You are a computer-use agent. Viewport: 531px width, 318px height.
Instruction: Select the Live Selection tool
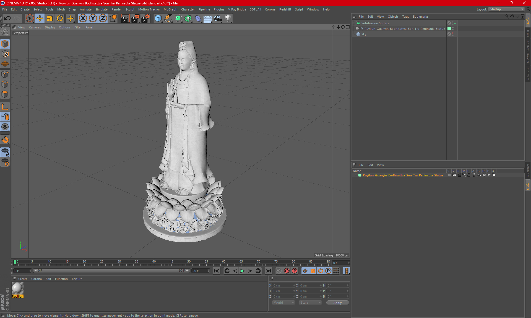30,18
